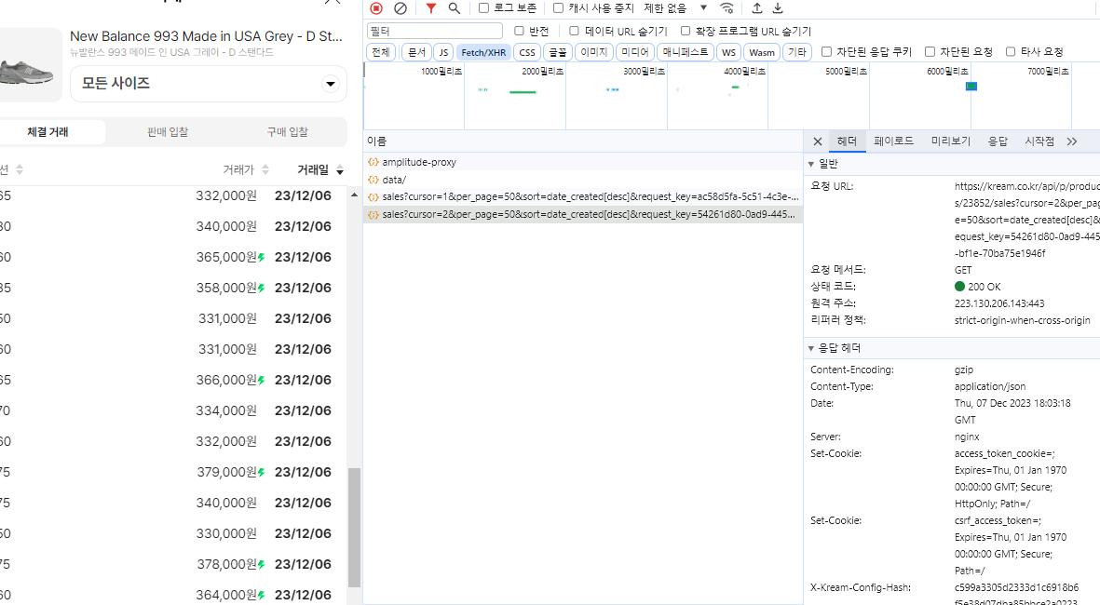
Task: Toggle 반전 checkbox
Action: click(x=519, y=31)
